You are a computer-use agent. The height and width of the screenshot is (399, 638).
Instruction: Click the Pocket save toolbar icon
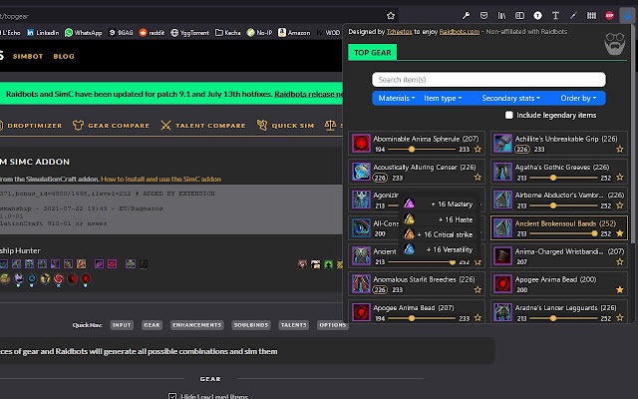click(483, 16)
